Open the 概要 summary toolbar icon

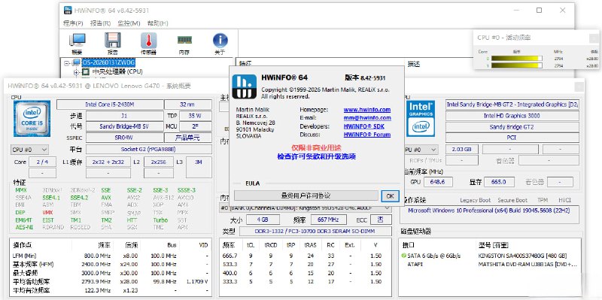tap(77, 41)
